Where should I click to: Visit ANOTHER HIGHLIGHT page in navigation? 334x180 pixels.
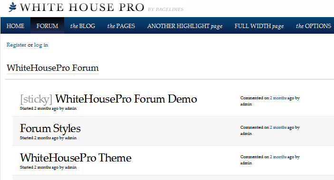(185, 26)
